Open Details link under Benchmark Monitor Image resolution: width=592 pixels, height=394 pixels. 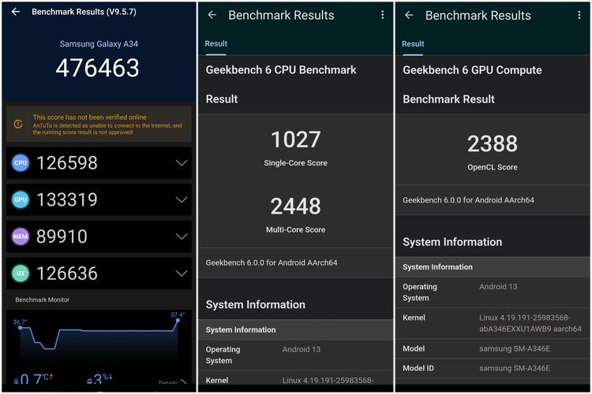click(168, 383)
